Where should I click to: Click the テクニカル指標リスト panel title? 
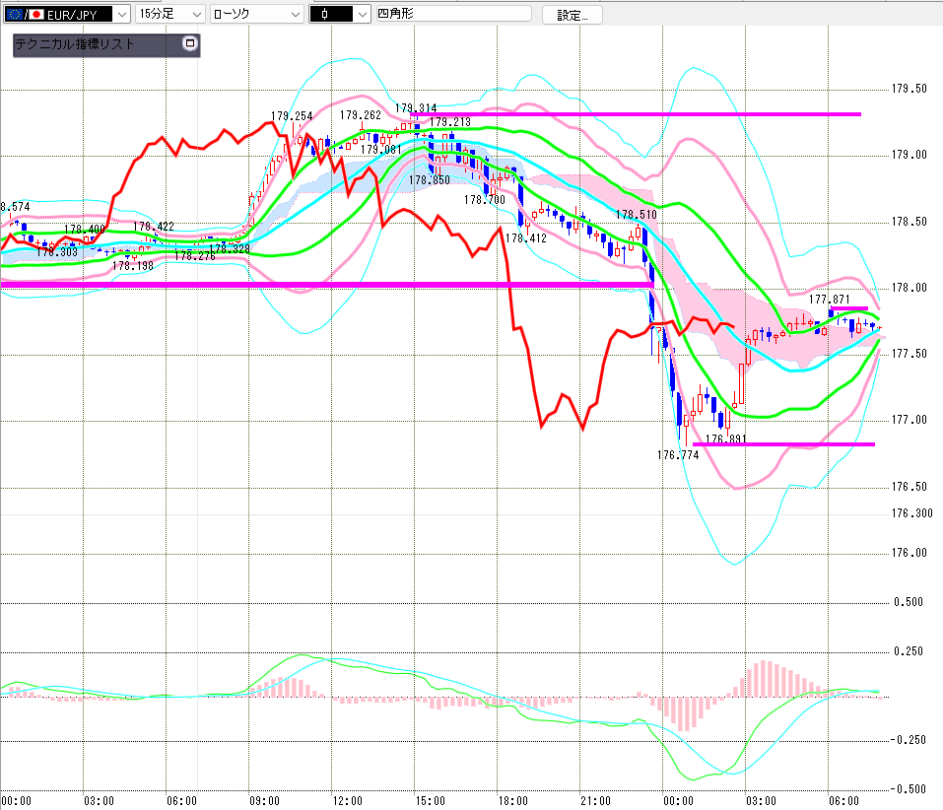click(75, 44)
